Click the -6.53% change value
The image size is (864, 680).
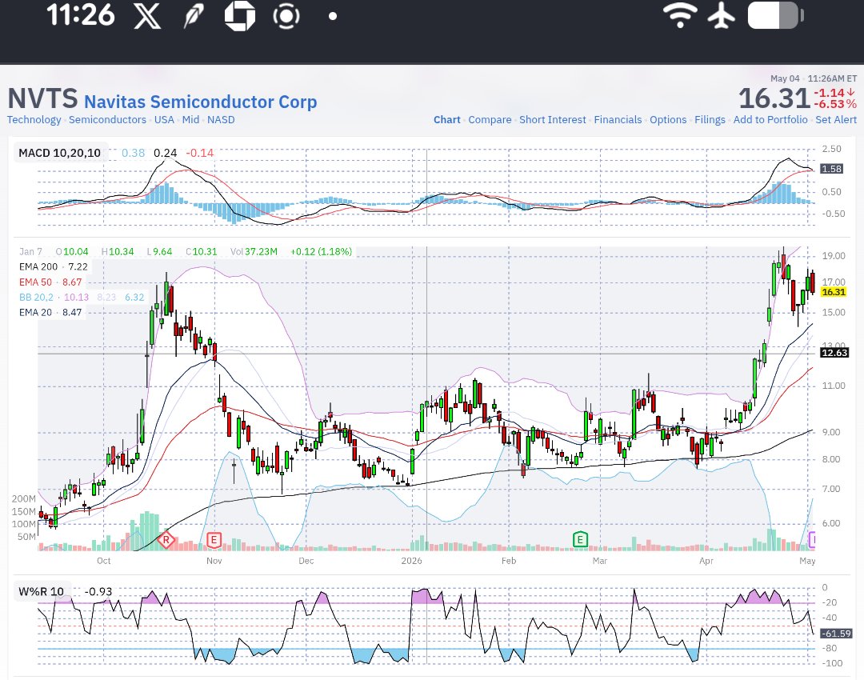(835, 104)
